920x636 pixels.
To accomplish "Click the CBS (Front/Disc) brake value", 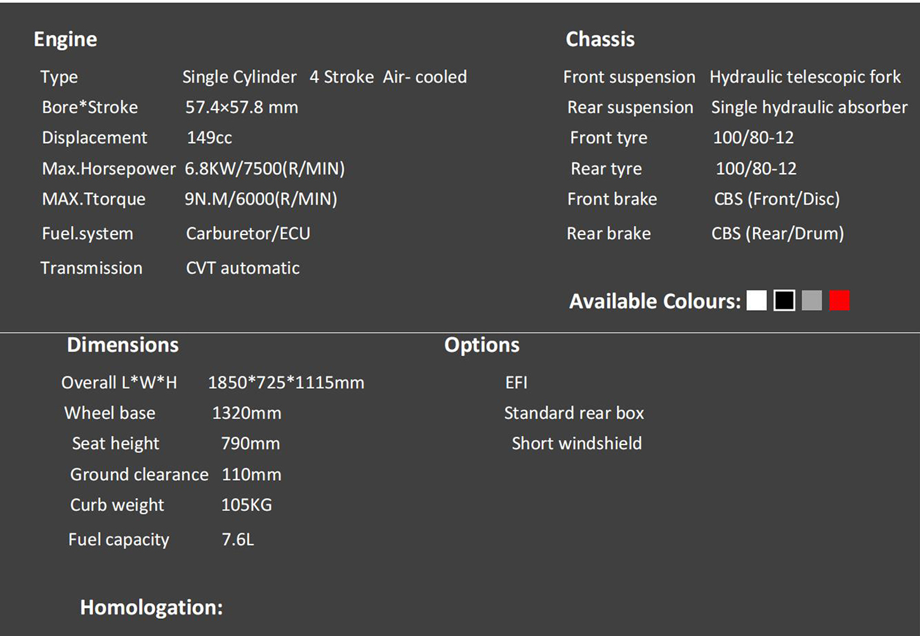I will pyautogui.click(x=777, y=199).
